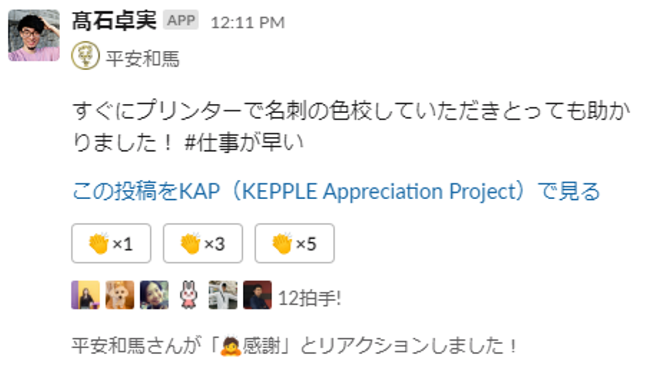Select the 平安和馬 recipient name
The image size is (652, 370).
pos(143,59)
